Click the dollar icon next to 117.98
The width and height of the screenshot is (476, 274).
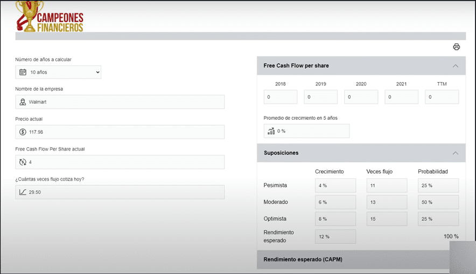[x=23, y=132]
